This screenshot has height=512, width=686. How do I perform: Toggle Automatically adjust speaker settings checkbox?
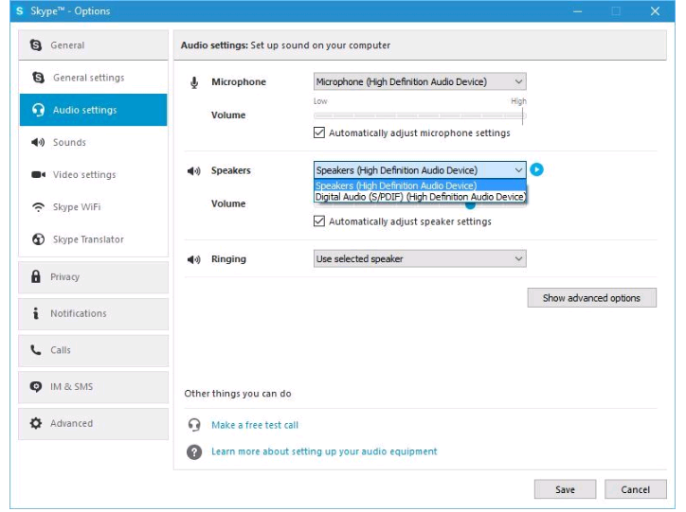point(319,221)
